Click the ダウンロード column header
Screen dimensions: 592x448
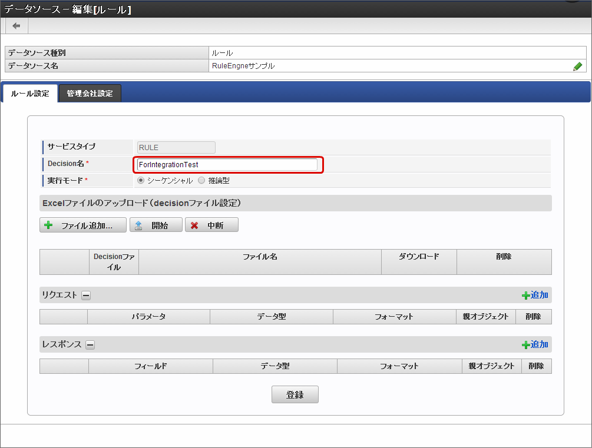pyautogui.click(x=419, y=261)
